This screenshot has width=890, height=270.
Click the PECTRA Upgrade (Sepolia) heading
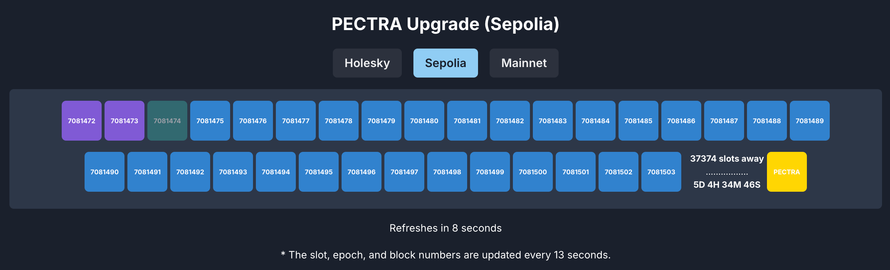tap(445, 24)
